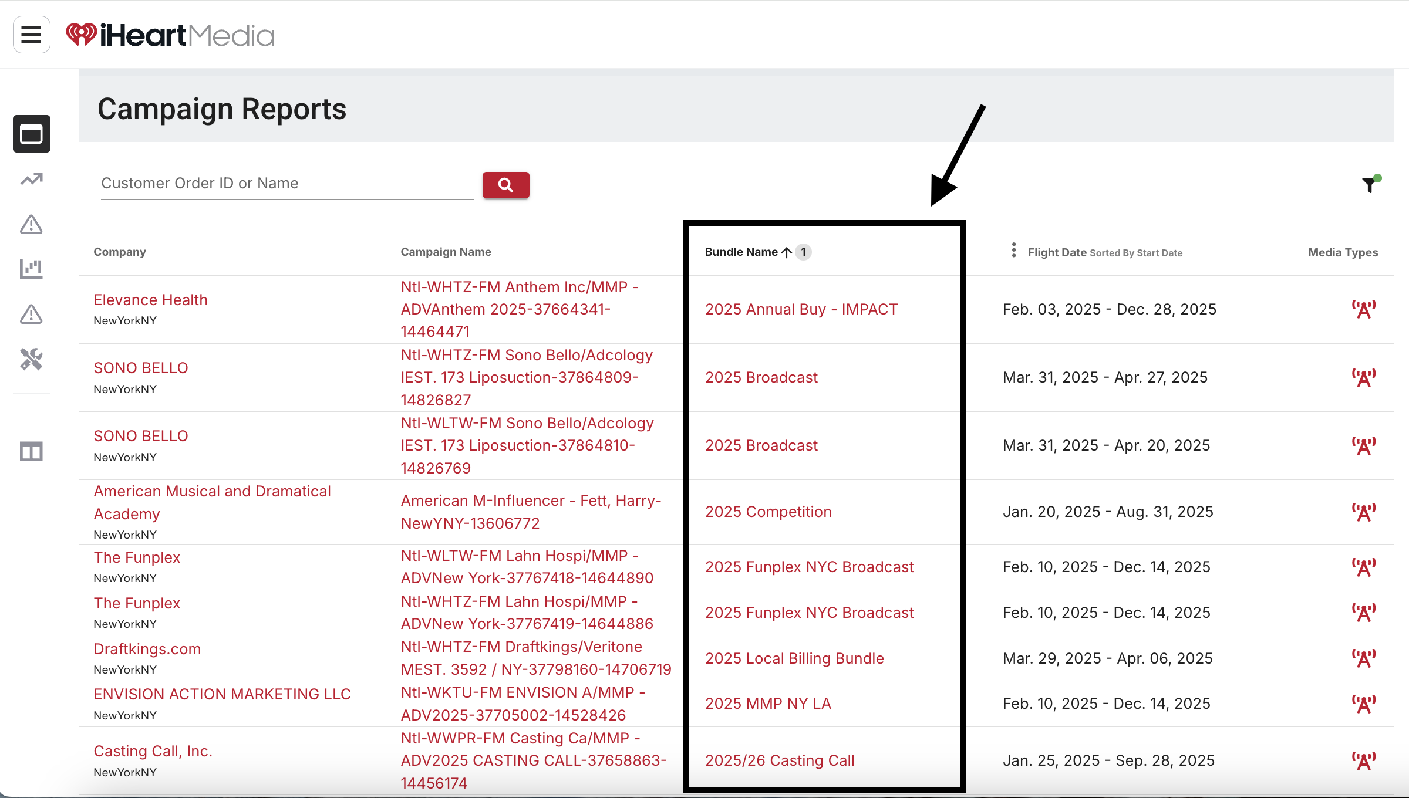Viewport: 1409px width, 798px height.
Task: Open the lower warning triangle sidebar icon
Action: click(32, 315)
